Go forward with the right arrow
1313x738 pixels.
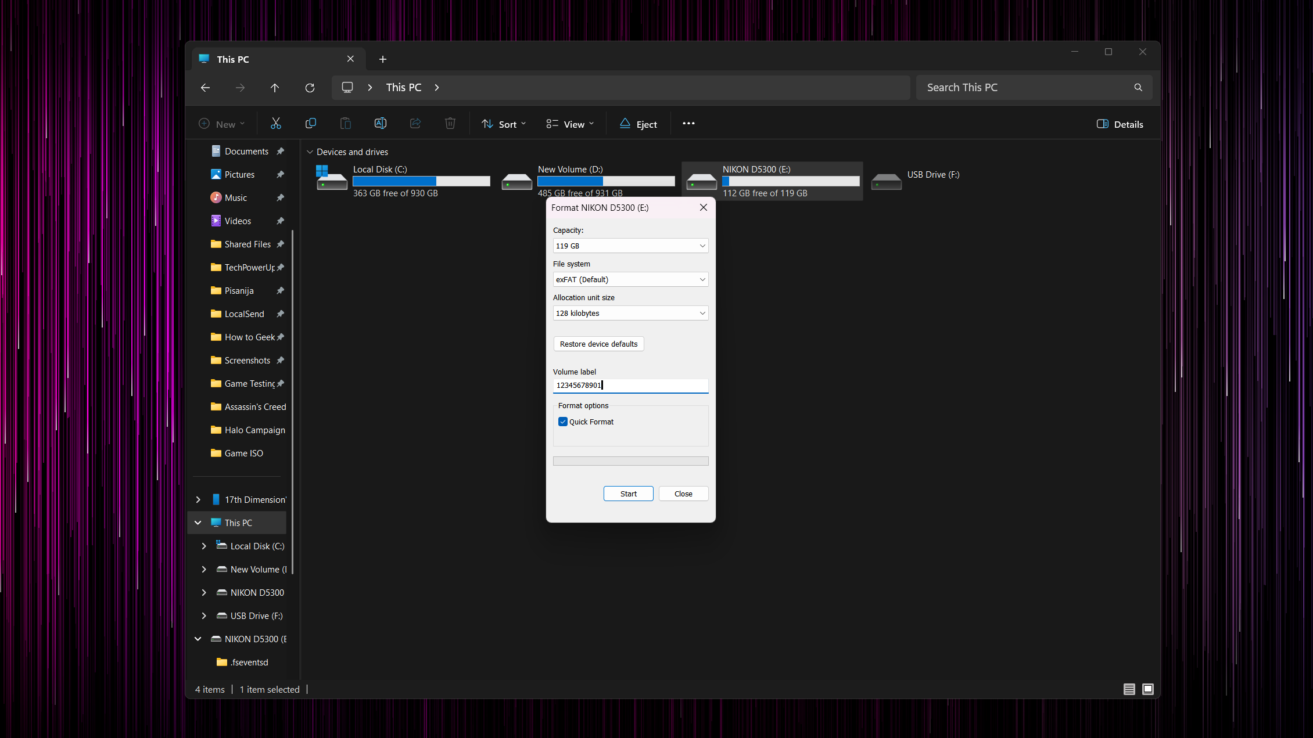click(240, 88)
